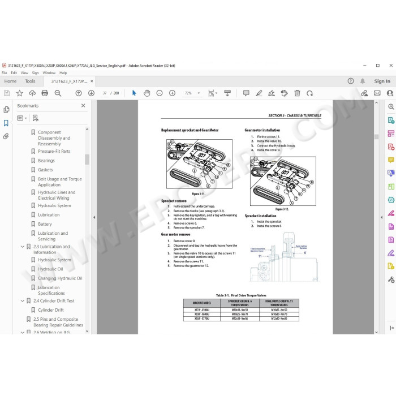396x396 pixels.
Task: Open the Find text magnifier tool
Action: point(58,93)
